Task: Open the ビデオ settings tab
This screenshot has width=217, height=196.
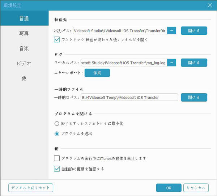Action: click(x=24, y=63)
